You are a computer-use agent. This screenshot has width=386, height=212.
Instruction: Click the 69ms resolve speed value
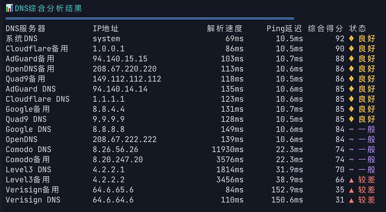pyautogui.click(x=234, y=39)
